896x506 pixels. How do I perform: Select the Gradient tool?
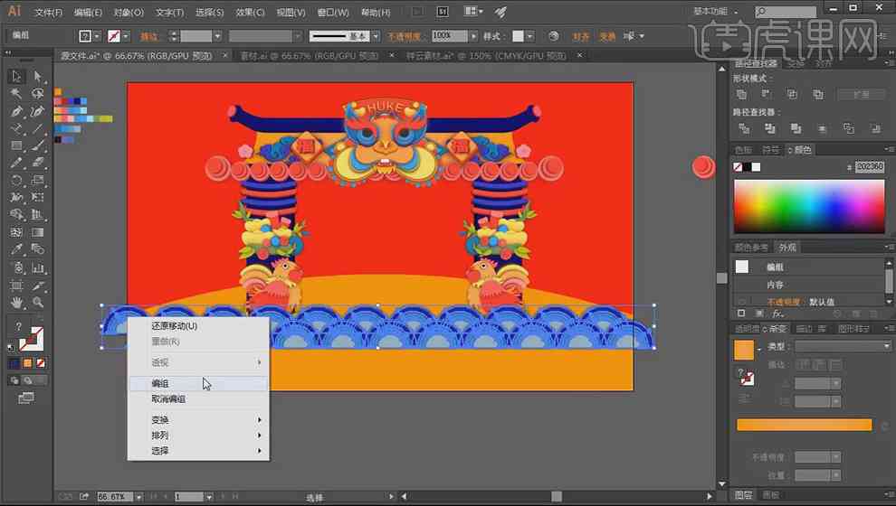point(38,232)
